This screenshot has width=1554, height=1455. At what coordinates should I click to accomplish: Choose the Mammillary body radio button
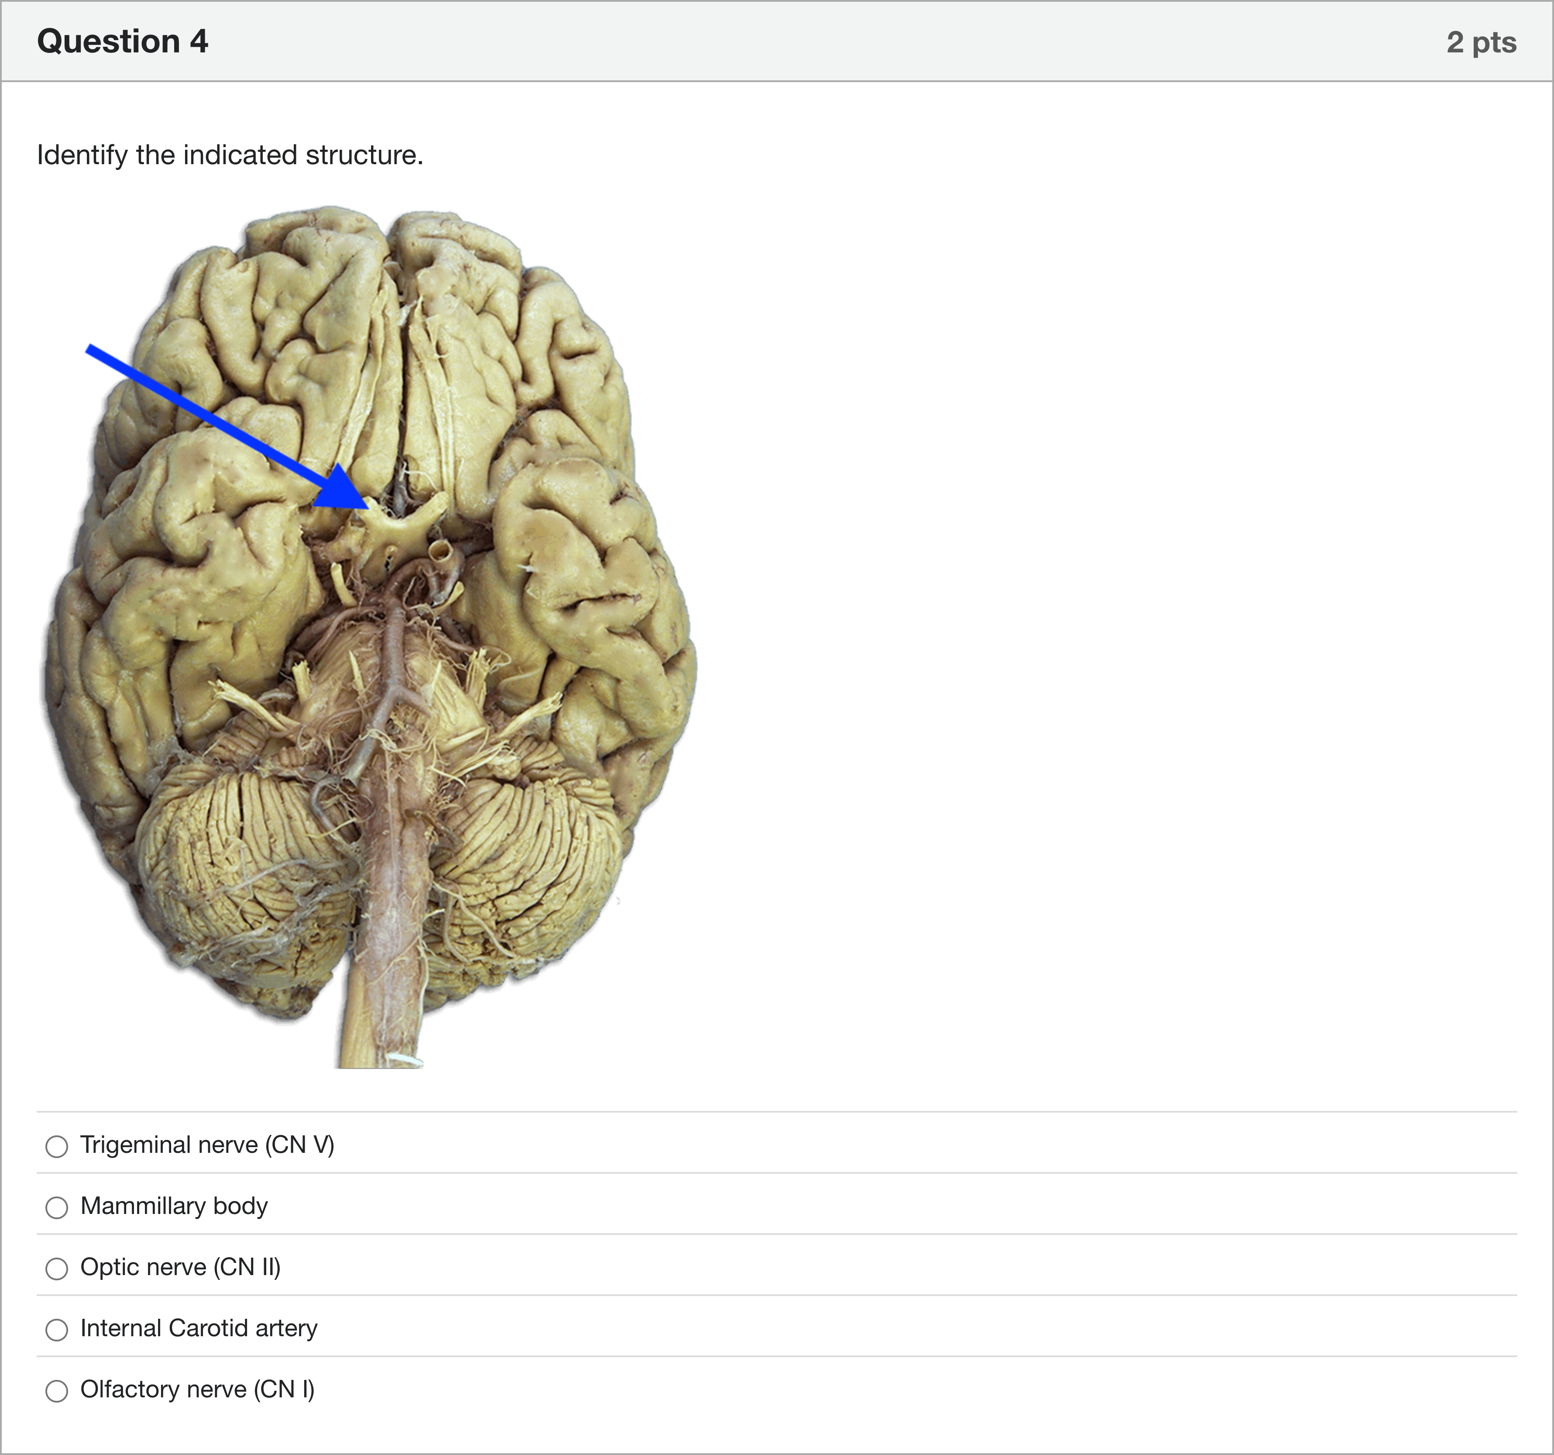click(x=56, y=1207)
